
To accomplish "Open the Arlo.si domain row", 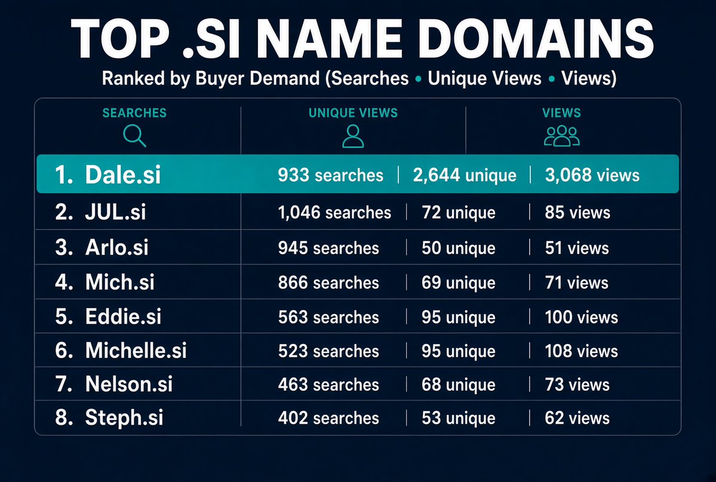I will click(358, 247).
